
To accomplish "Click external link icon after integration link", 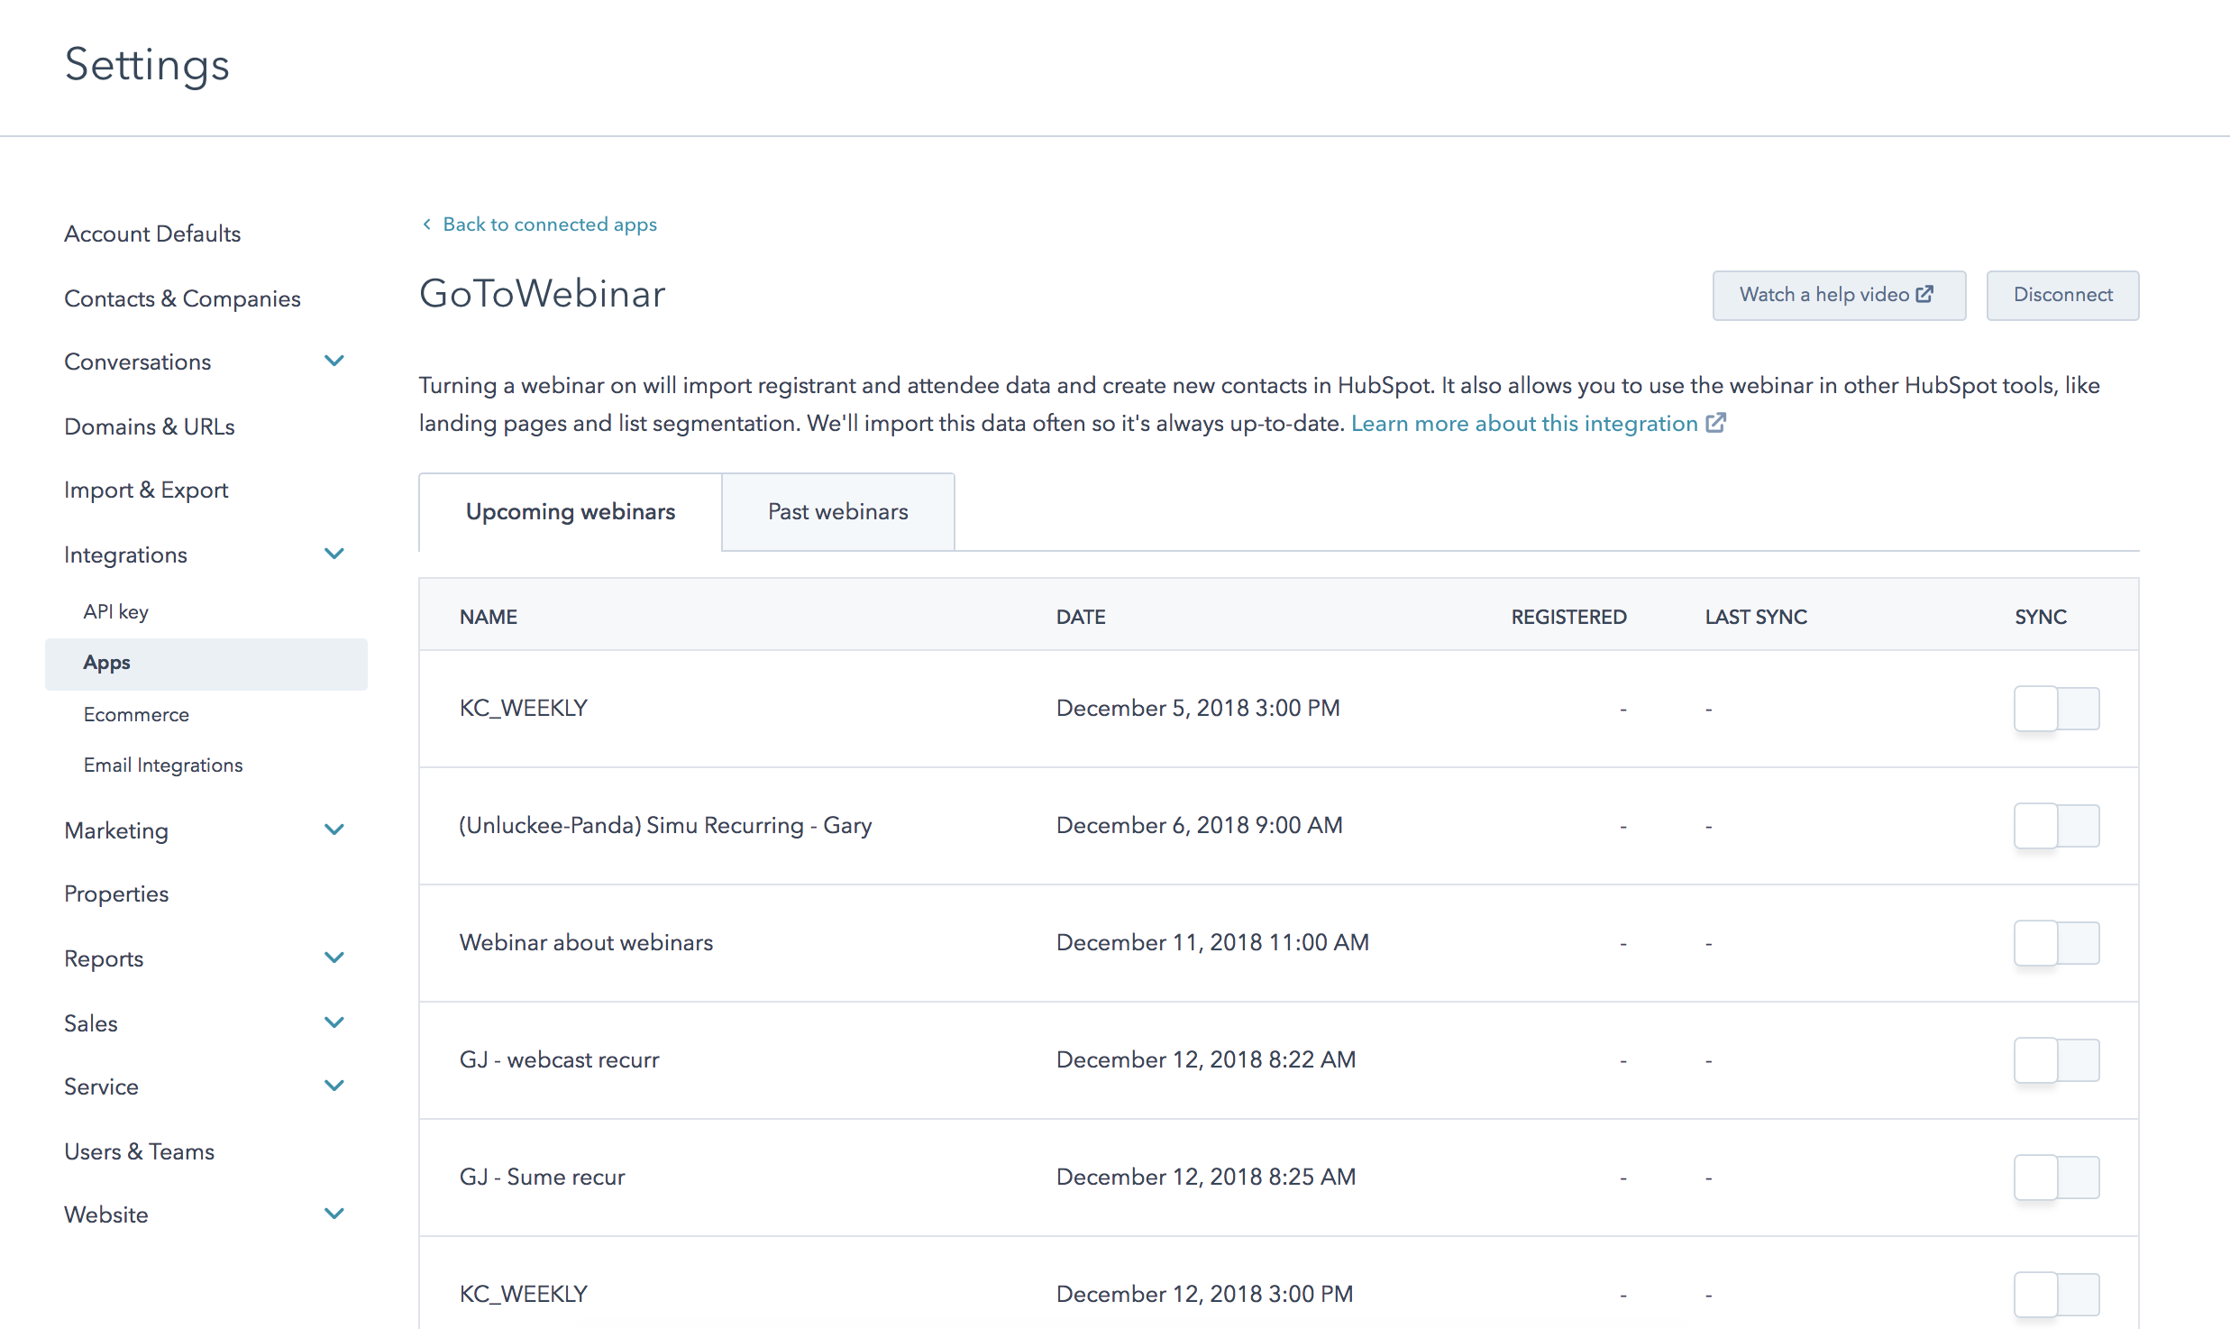I will tap(1716, 423).
